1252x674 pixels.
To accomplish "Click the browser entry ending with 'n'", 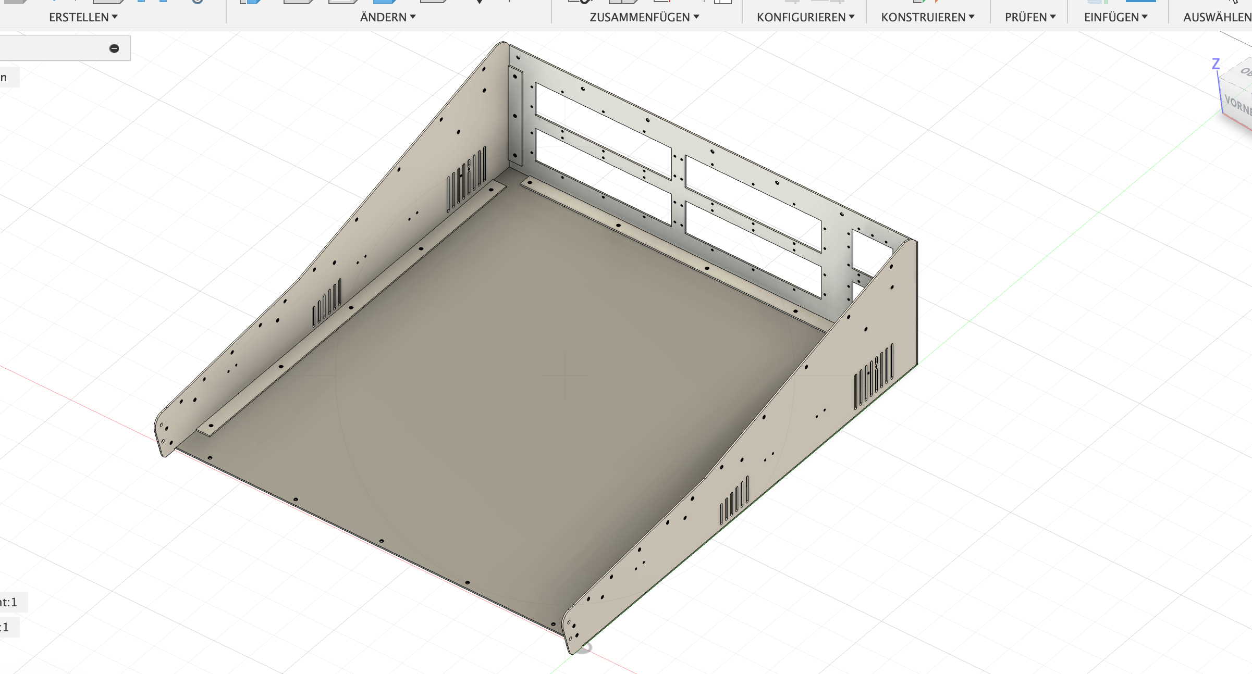I will [x=4, y=78].
